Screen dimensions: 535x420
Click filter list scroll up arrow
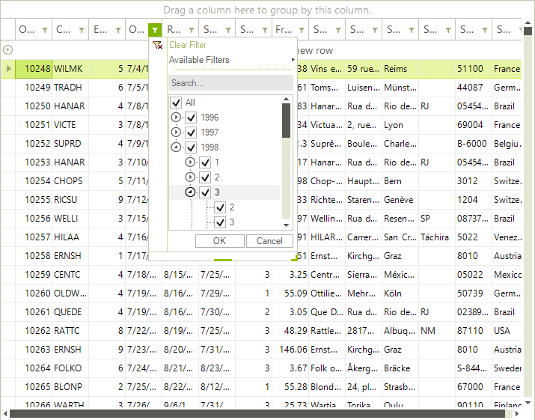click(287, 99)
